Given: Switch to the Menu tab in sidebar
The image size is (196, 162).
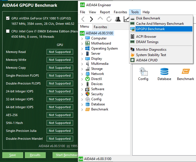Looking at the screenshot, I should pos(85,26).
